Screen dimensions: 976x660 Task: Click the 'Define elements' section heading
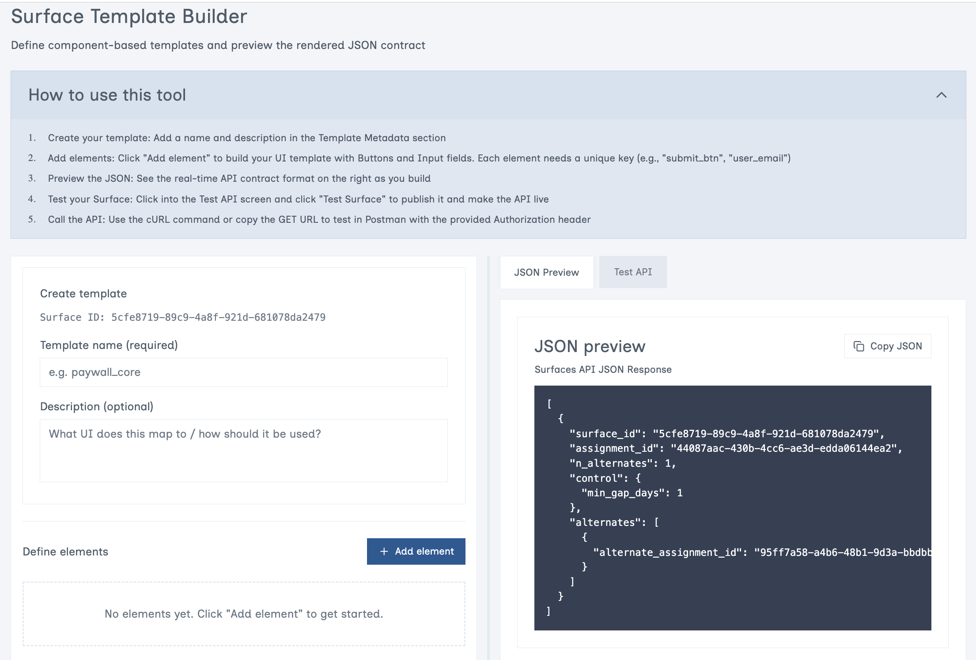[65, 551]
